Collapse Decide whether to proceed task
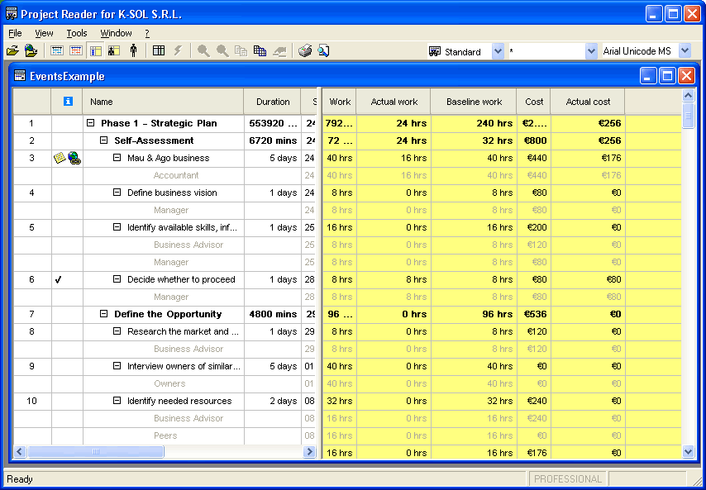 117,279
